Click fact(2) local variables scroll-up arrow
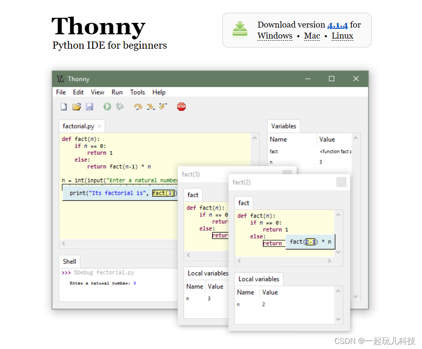 338,291
